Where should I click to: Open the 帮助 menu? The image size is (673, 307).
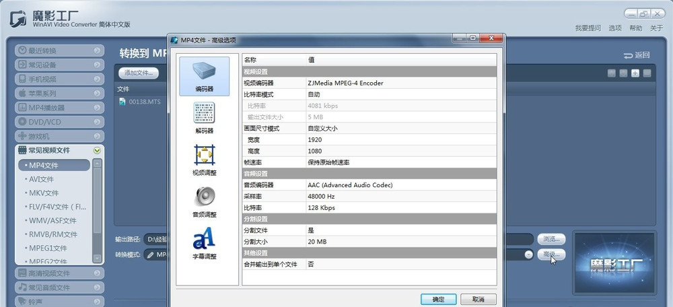635,28
